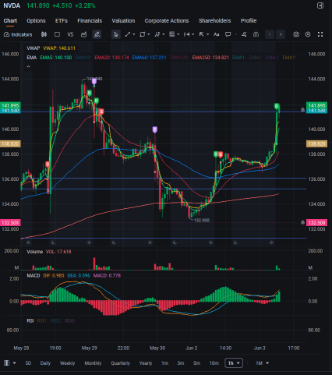This screenshot has width=332, height=375.
Task: Open the Valuation tab
Action: [123, 21]
